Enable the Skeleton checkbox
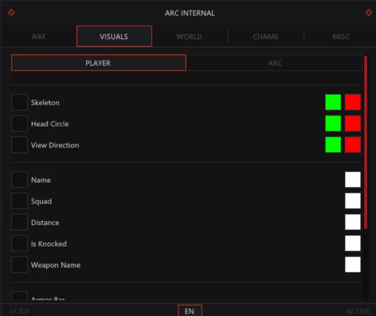Viewport: 376px width, 316px height. pyautogui.click(x=19, y=102)
